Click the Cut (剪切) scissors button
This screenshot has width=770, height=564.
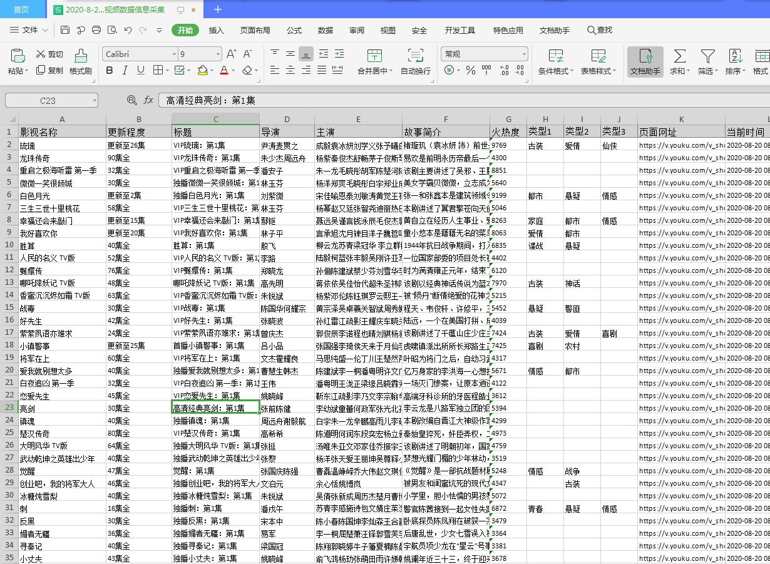coord(49,54)
